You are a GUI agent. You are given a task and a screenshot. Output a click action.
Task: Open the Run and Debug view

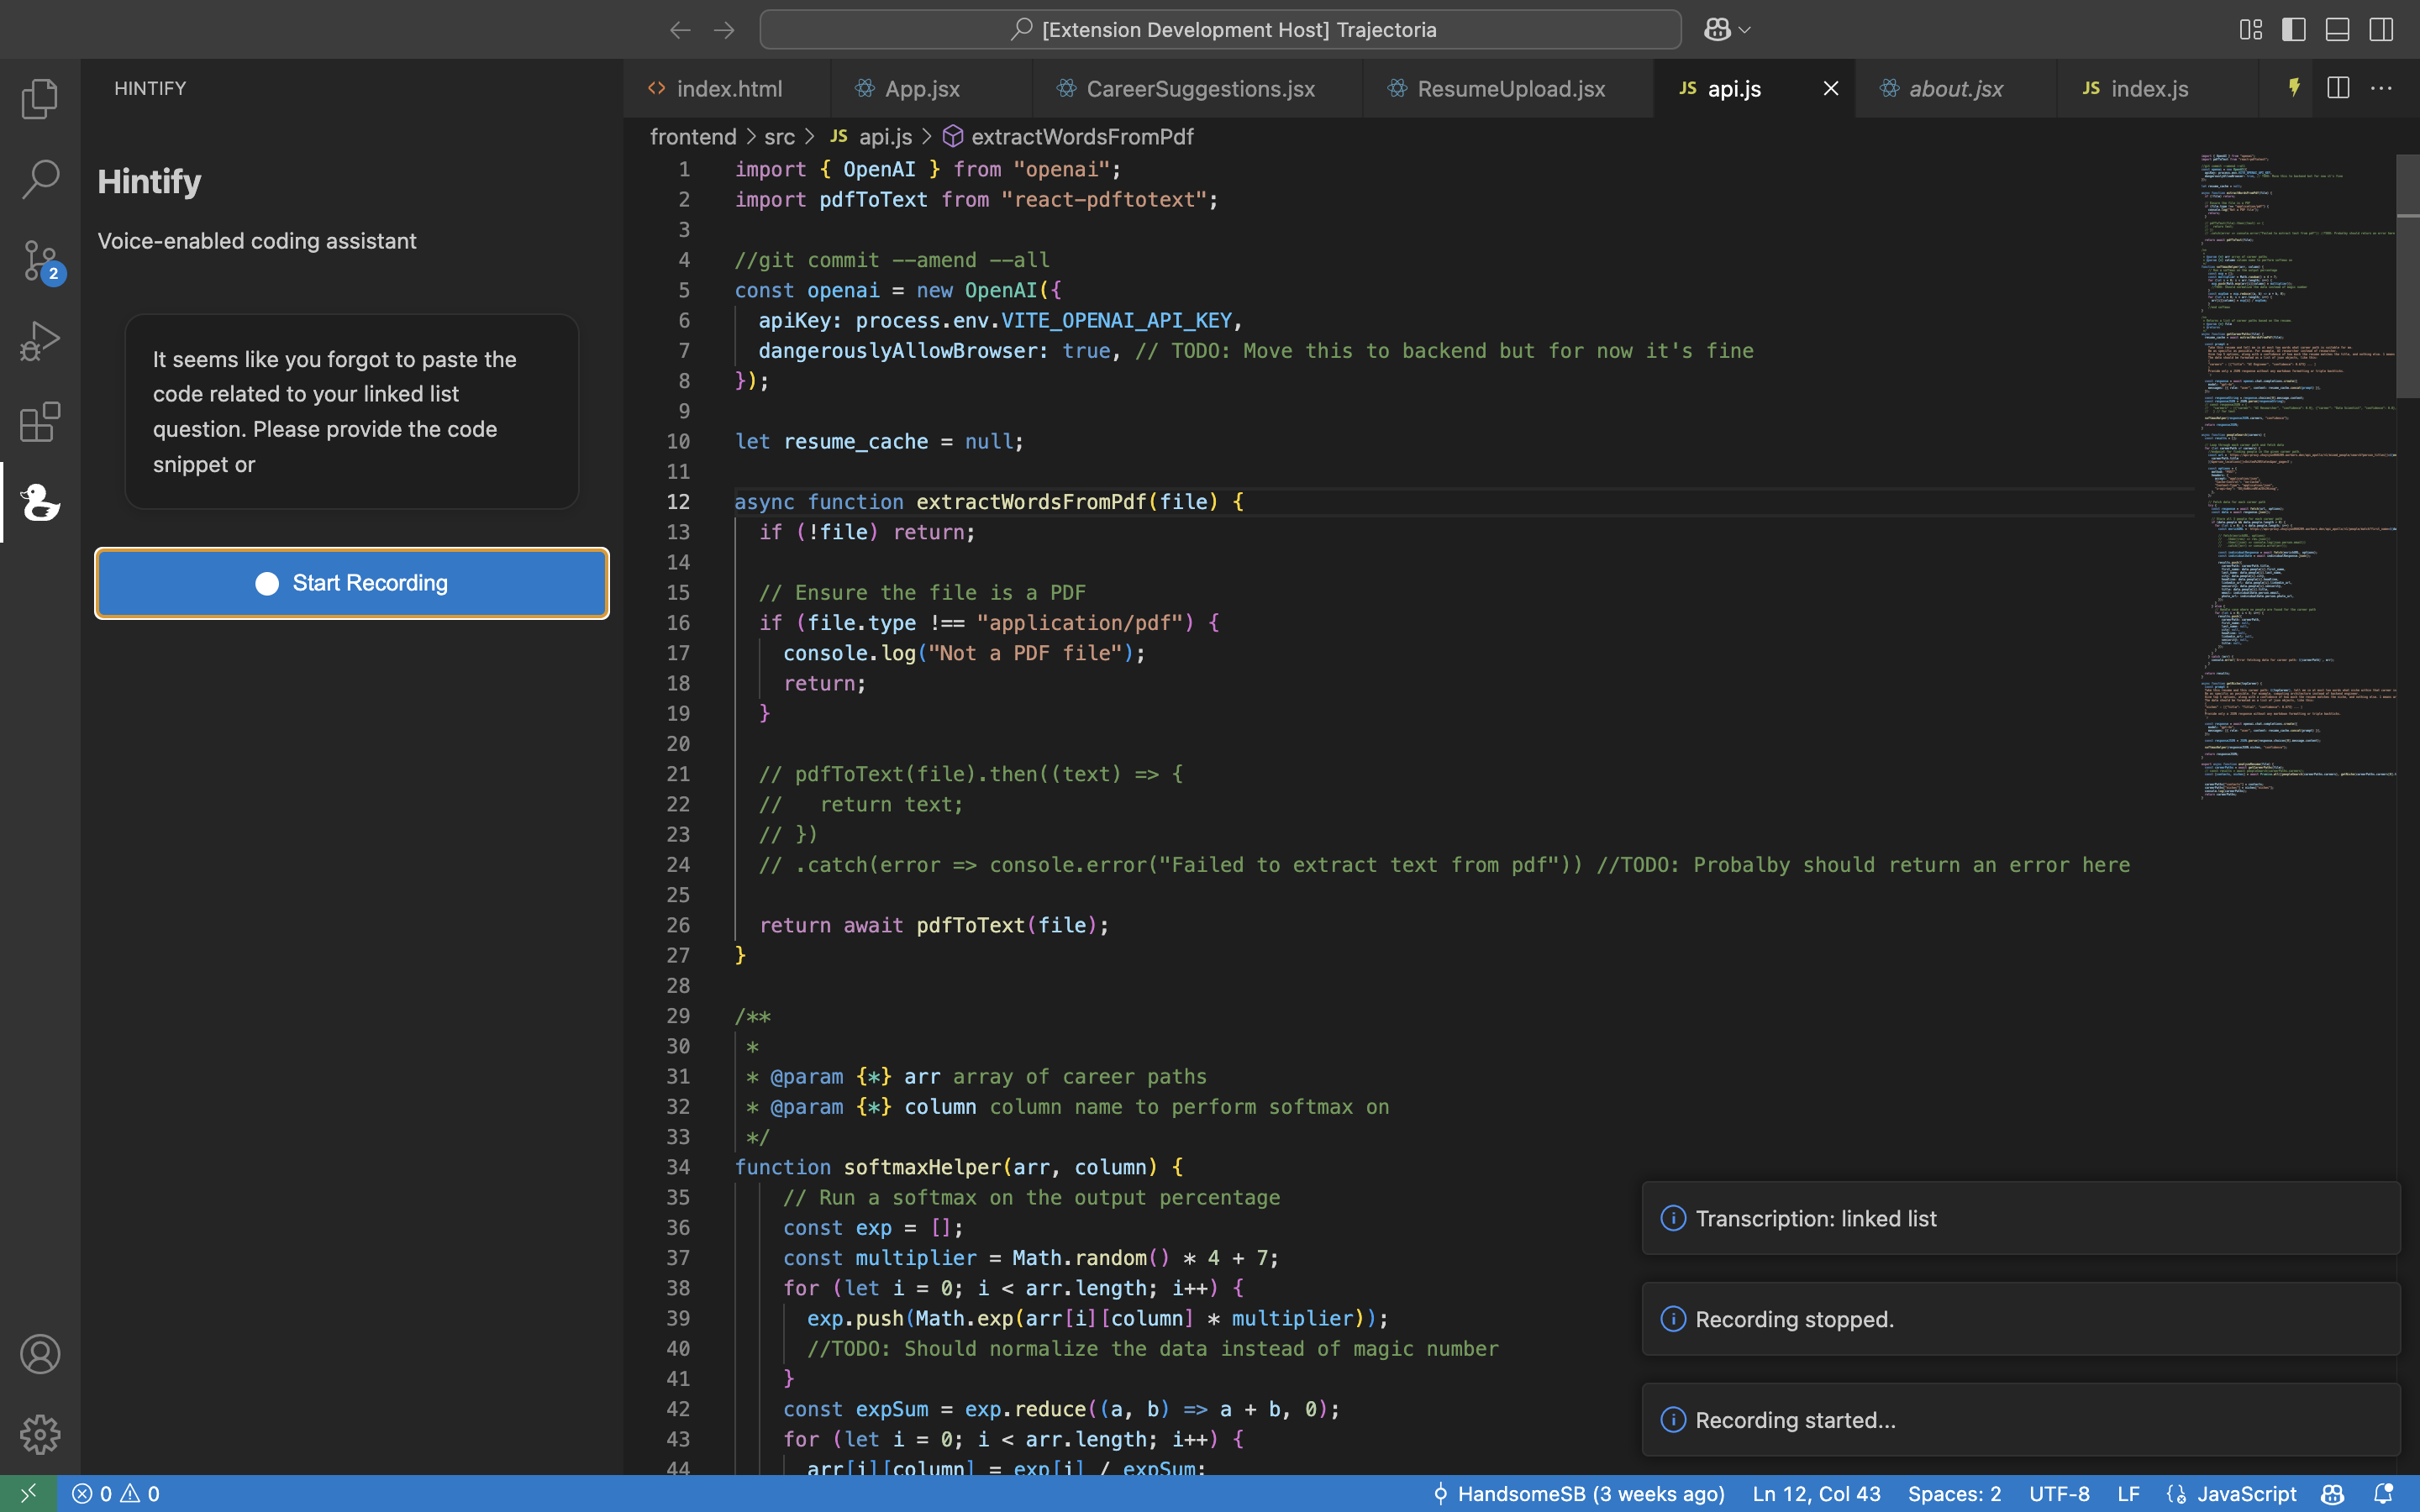(x=40, y=341)
